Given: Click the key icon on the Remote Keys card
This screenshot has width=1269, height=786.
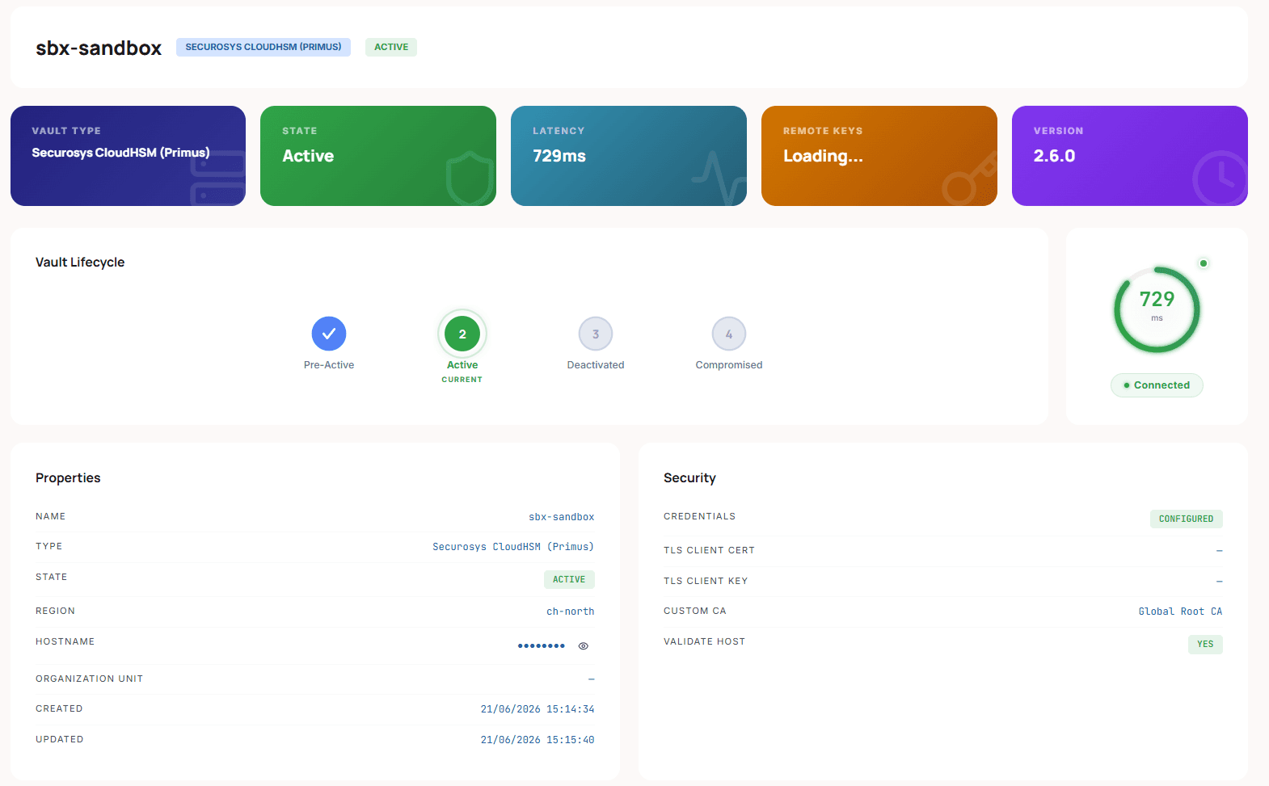Looking at the screenshot, I should [x=968, y=180].
